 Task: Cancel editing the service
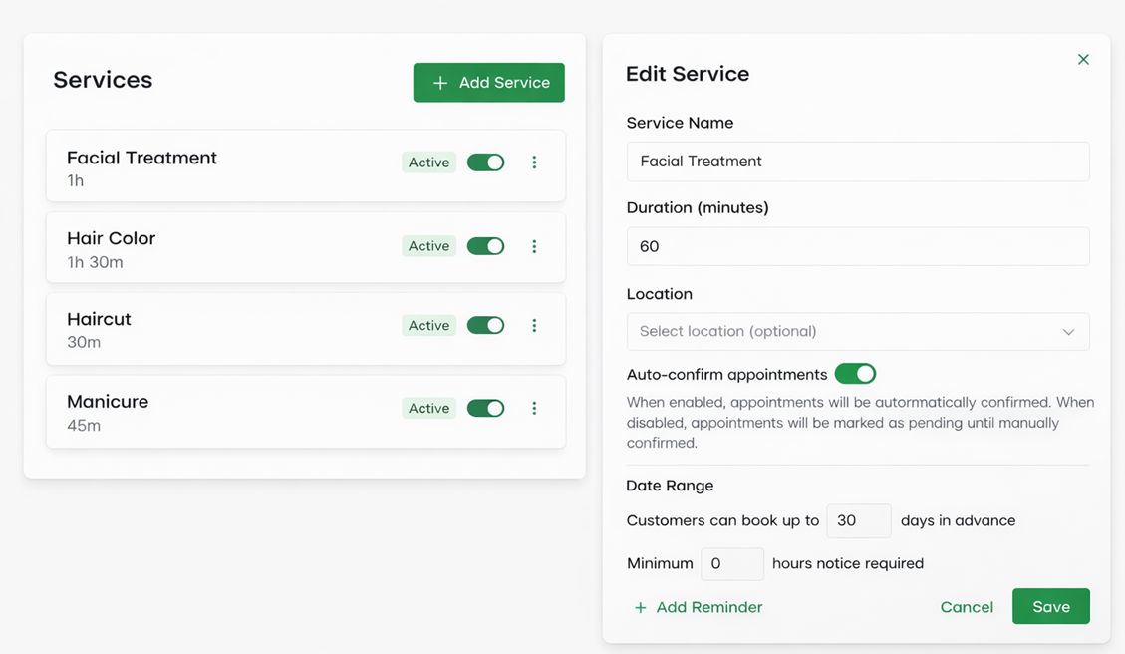click(967, 606)
